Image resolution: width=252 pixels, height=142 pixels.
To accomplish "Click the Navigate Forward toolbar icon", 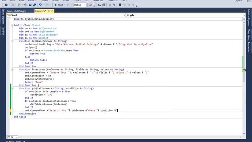I will pyautogui.click(x=13, y=5).
